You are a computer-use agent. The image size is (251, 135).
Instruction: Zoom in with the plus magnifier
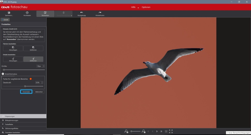[x=144, y=131]
